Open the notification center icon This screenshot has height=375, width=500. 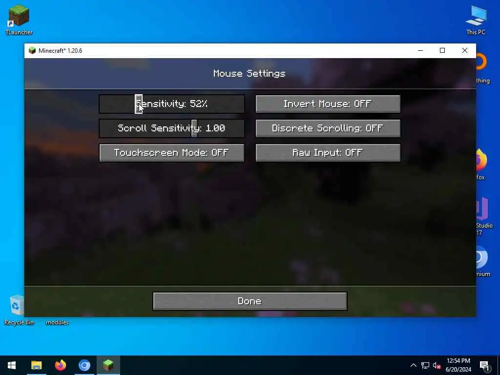tap(484, 366)
